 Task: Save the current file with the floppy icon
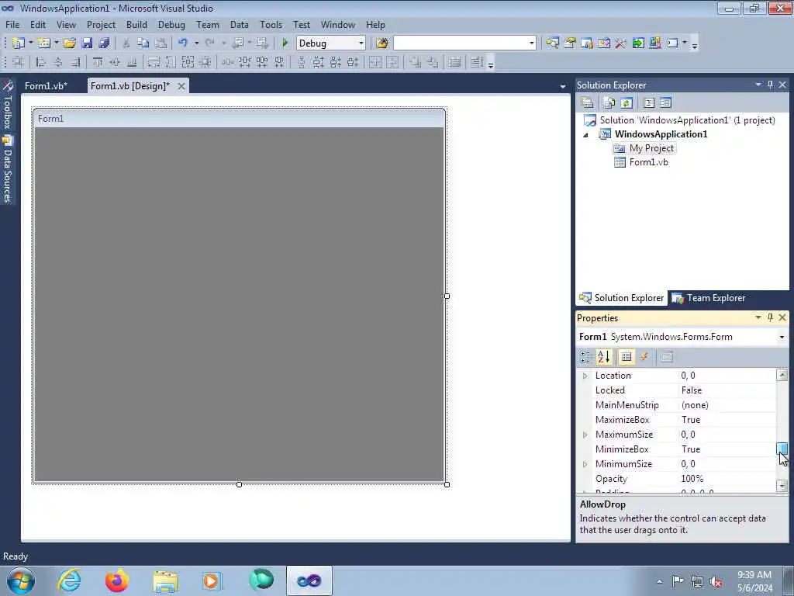pos(87,43)
